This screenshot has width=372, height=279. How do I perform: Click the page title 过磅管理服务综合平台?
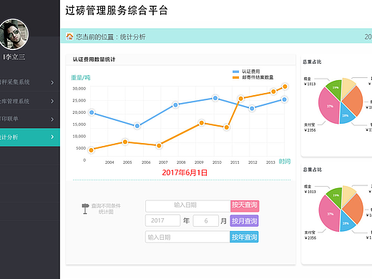coord(117,11)
